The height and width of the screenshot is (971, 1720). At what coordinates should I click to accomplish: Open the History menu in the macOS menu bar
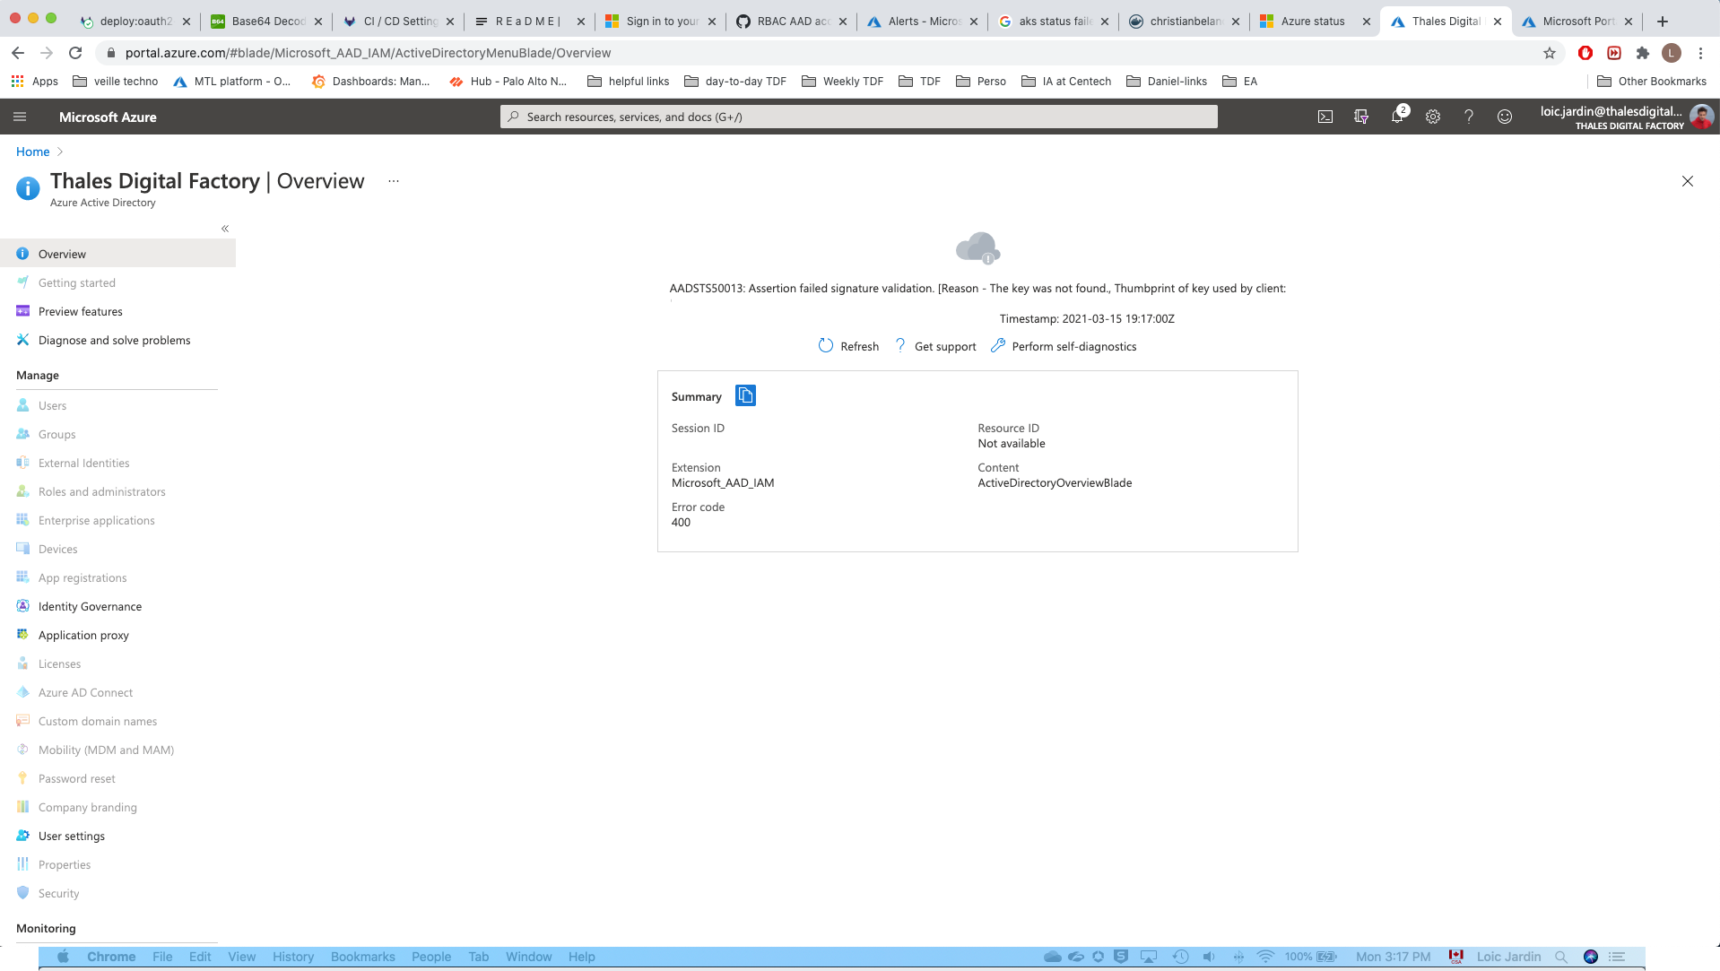293,957
